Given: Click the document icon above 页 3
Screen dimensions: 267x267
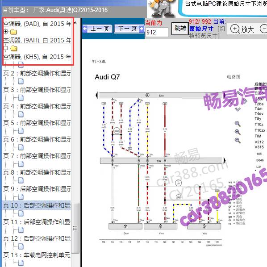Looking at the screenshot, I should 21,81.
